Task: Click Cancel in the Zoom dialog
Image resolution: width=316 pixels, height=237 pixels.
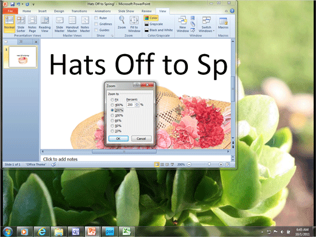Action: 141,139
